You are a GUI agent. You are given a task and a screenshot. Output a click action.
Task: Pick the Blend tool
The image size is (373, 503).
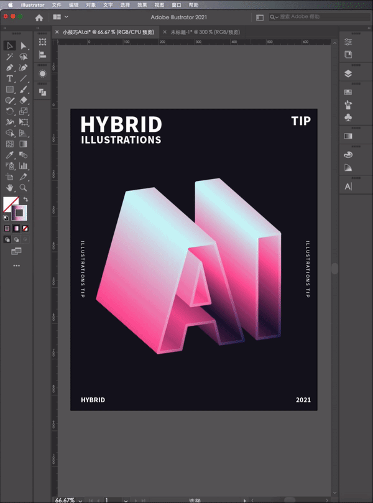pyautogui.click(x=23, y=155)
